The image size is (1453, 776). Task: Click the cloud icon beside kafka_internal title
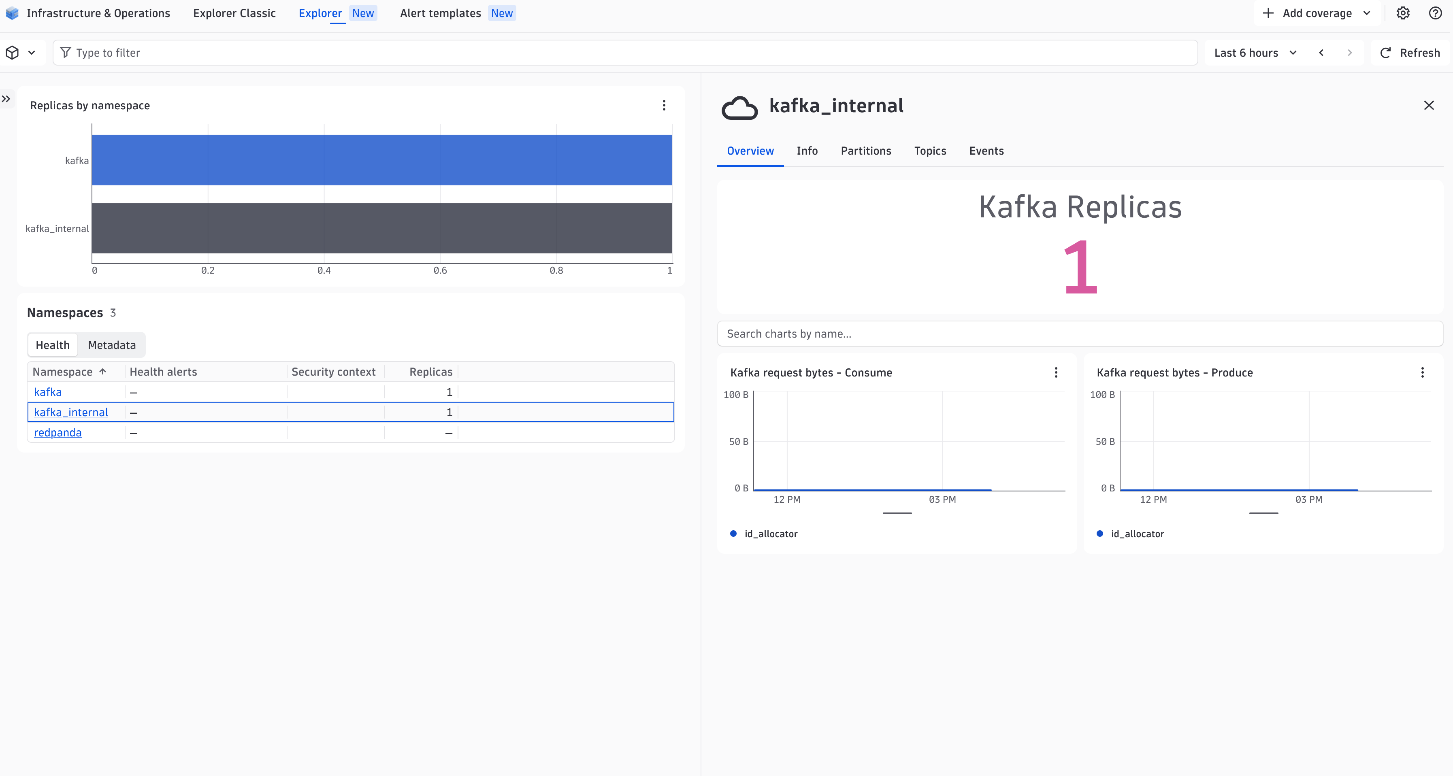click(x=739, y=107)
